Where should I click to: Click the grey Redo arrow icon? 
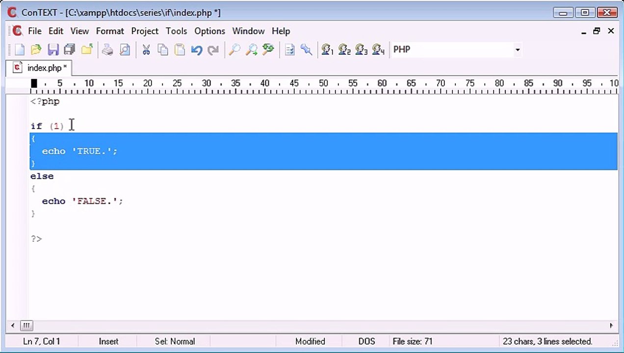point(213,50)
